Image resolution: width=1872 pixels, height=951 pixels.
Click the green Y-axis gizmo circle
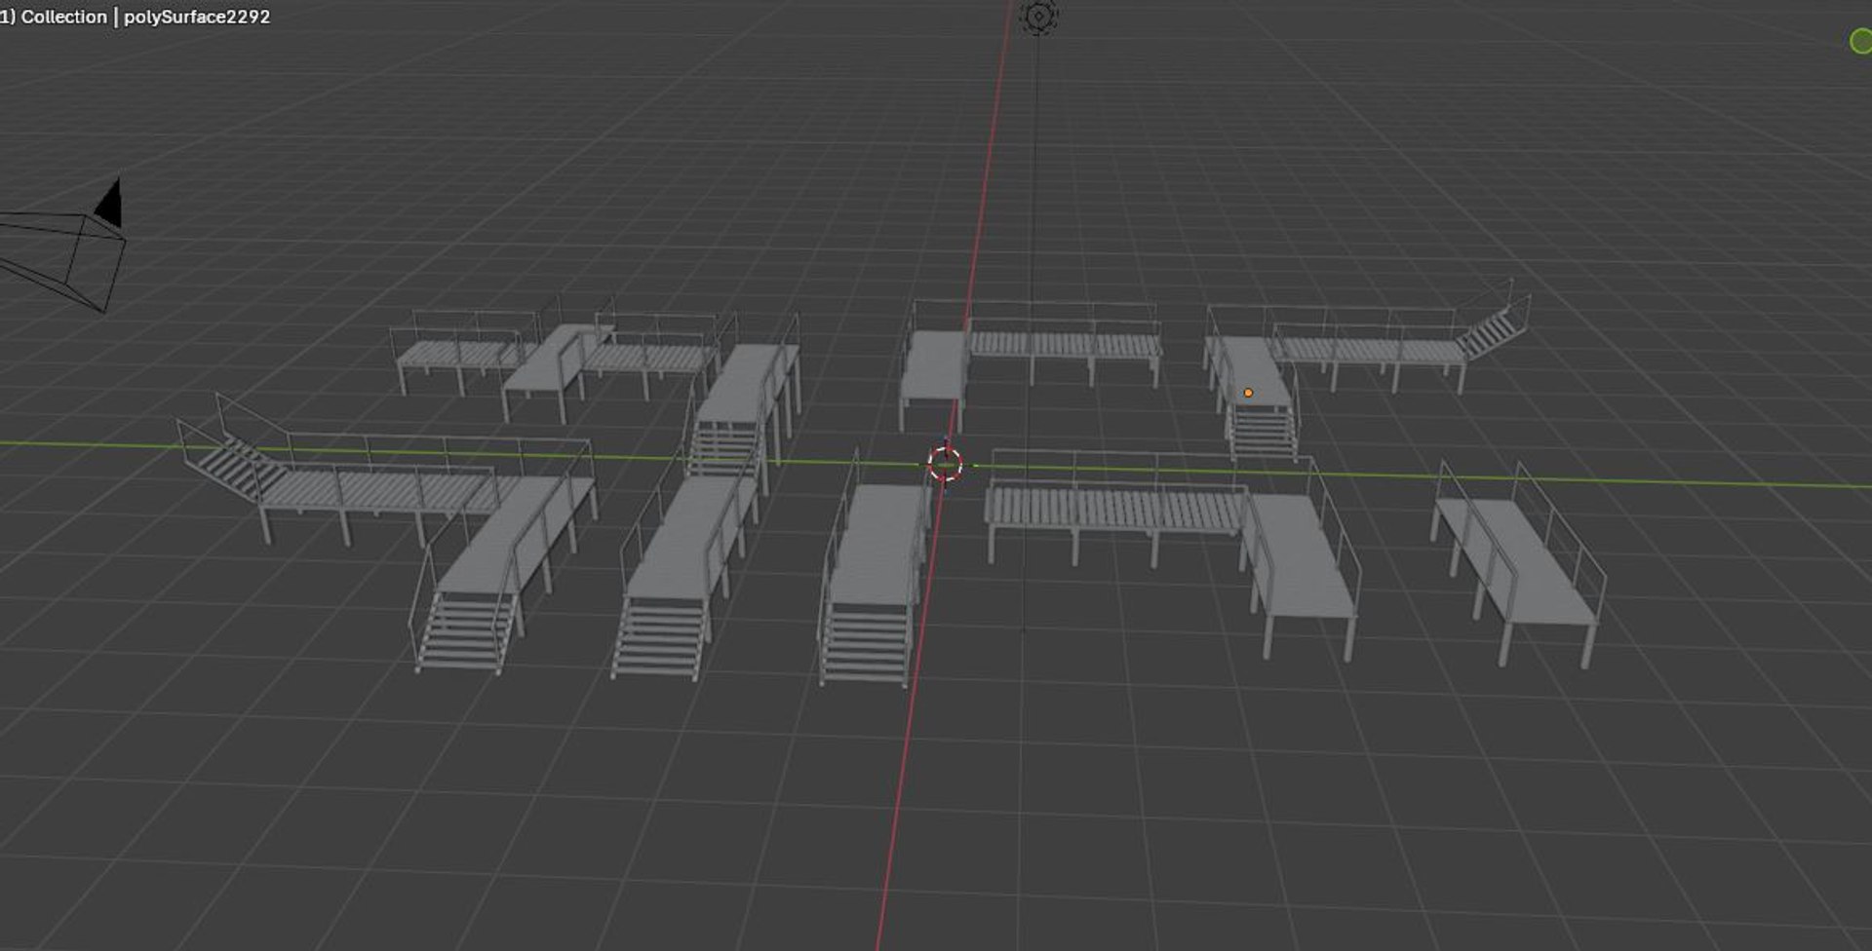(1860, 41)
